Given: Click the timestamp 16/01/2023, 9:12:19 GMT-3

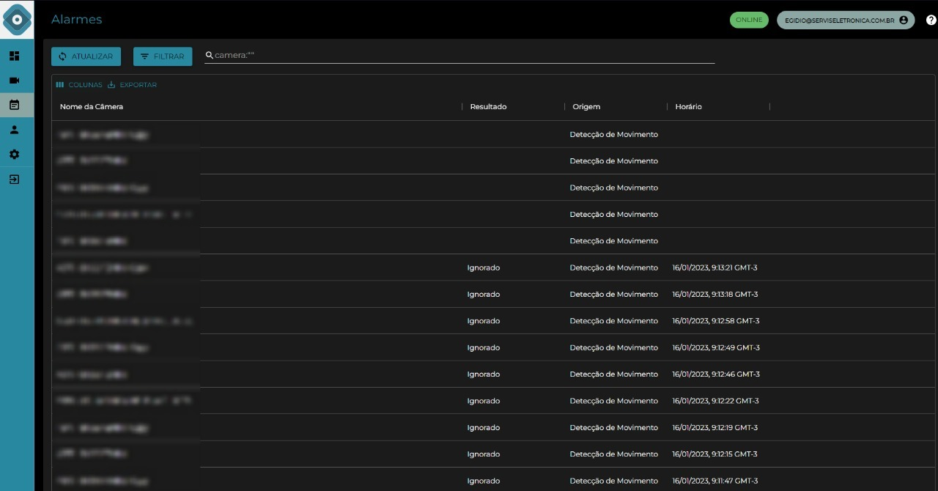Looking at the screenshot, I should pyautogui.click(x=714, y=428).
